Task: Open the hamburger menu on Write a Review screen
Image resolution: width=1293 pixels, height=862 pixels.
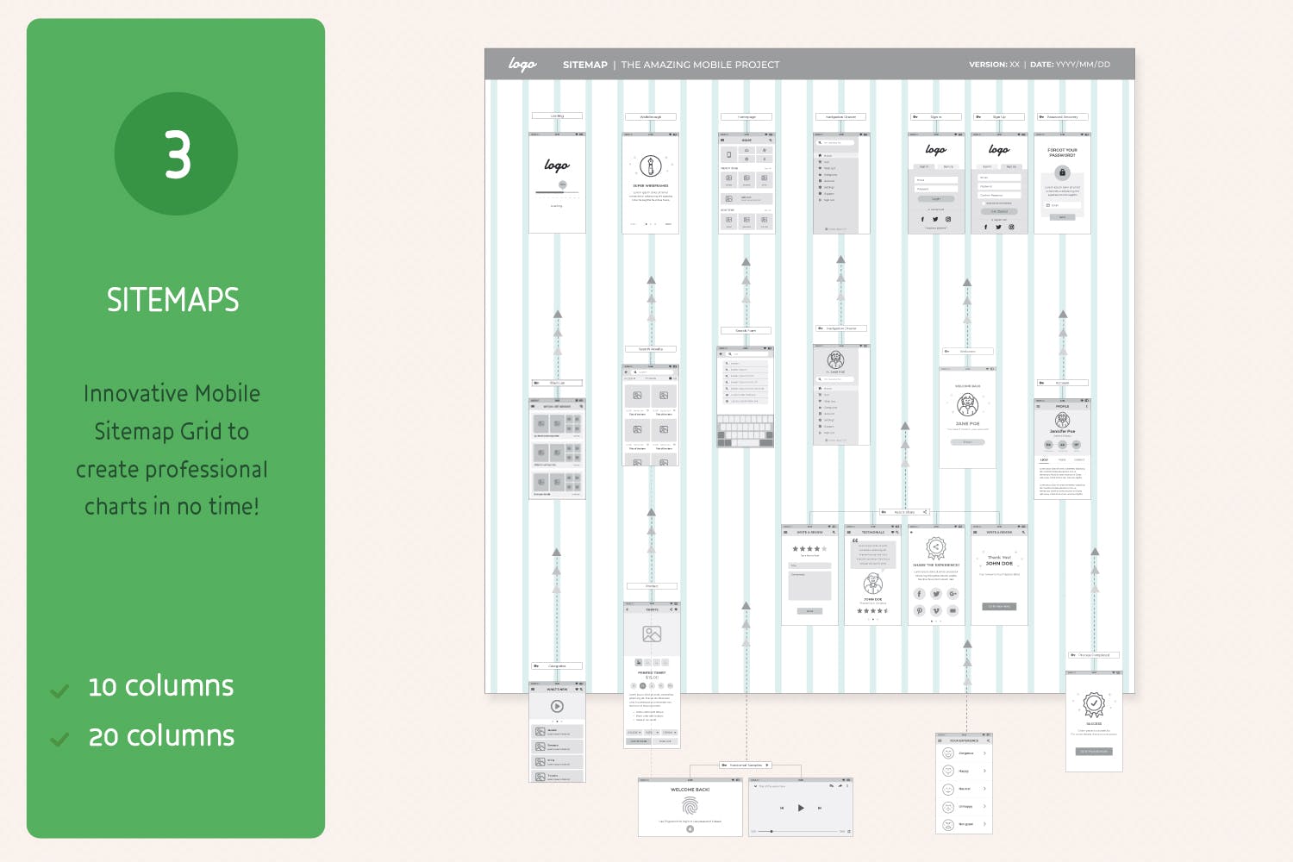Action: point(785,532)
